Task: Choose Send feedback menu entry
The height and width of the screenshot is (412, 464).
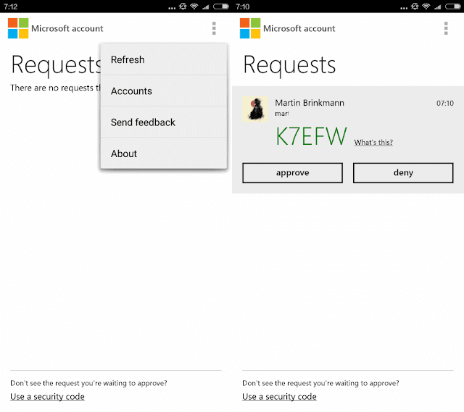Action: click(x=164, y=122)
